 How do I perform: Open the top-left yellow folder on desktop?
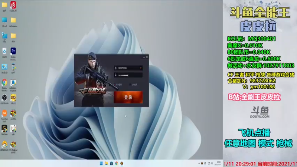tap(4, 5)
